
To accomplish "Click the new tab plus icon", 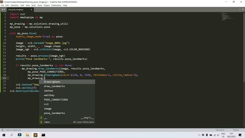I will (240, 10).
